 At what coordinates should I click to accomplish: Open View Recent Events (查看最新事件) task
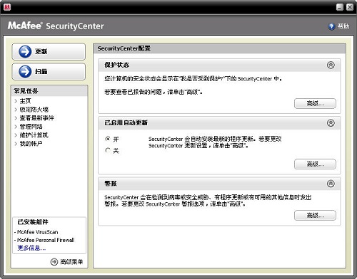click(37, 118)
